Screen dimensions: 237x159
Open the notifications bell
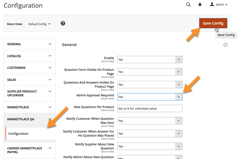point(200,5)
